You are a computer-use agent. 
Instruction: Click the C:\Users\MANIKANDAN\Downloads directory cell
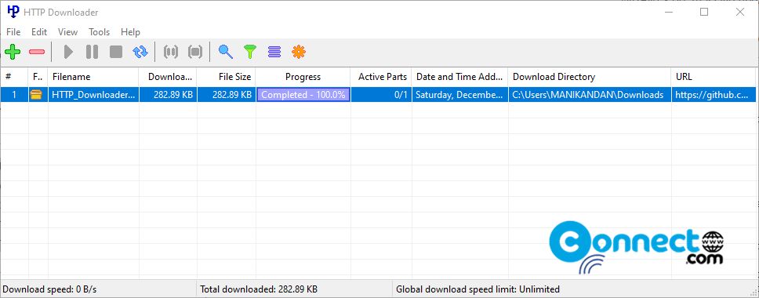pyautogui.click(x=590, y=95)
